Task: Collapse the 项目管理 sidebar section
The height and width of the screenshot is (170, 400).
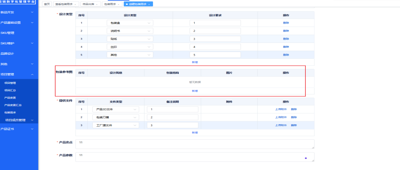Action: tap(32, 74)
